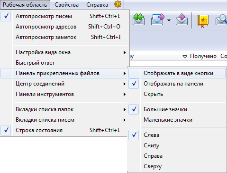Open the Справка menu
Viewport: 227px width, 173px height.
[97, 5]
